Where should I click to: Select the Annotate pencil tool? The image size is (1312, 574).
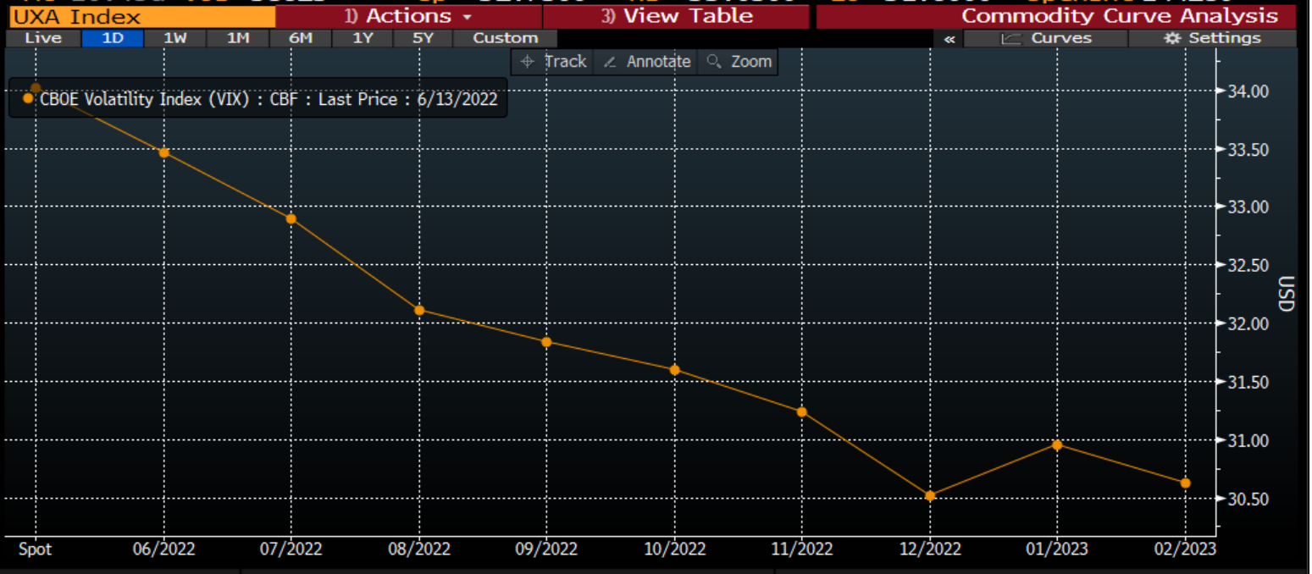[609, 62]
